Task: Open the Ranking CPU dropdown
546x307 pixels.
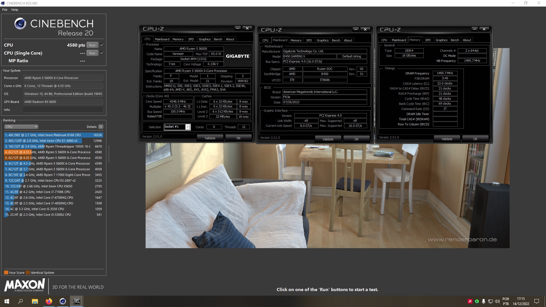Action: pyautogui.click(x=21, y=127)
